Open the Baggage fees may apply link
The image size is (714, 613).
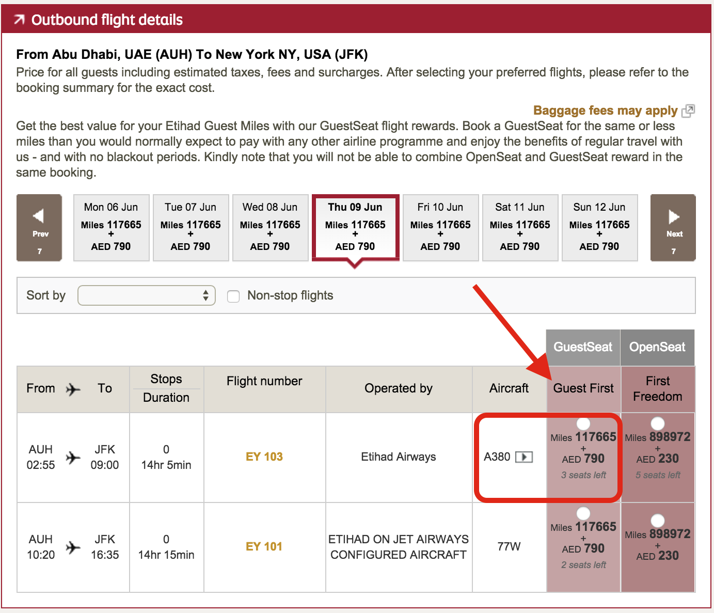tap(605, 111)
